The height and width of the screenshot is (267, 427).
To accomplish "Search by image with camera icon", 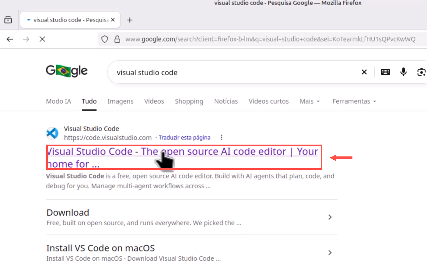I will (x=421, y=72).
